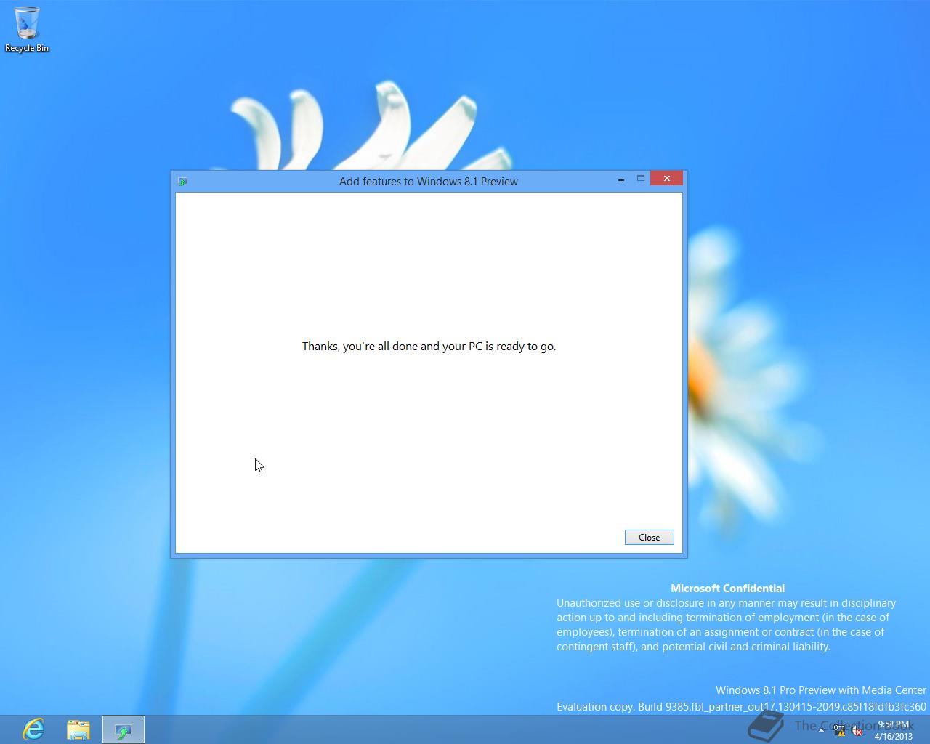Open File Explorer from the taskbar
The image size is (930, 744).
(78, 729)
